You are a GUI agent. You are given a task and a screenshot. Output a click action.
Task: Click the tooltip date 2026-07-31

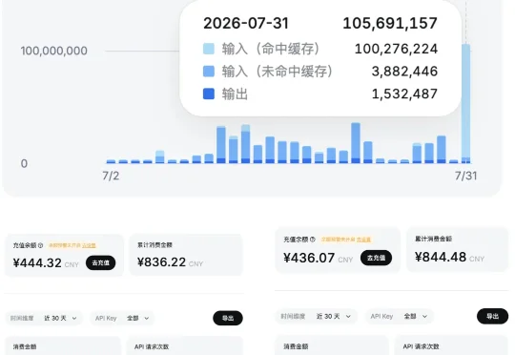point(246,23)
